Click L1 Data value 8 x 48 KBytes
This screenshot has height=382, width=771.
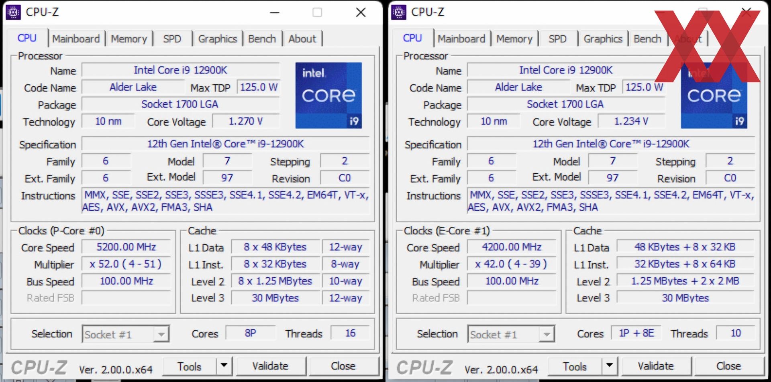tap(275, 247)
